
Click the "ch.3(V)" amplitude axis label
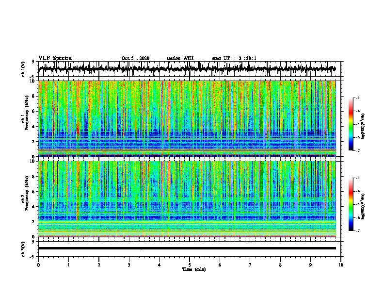click(23, 249)
